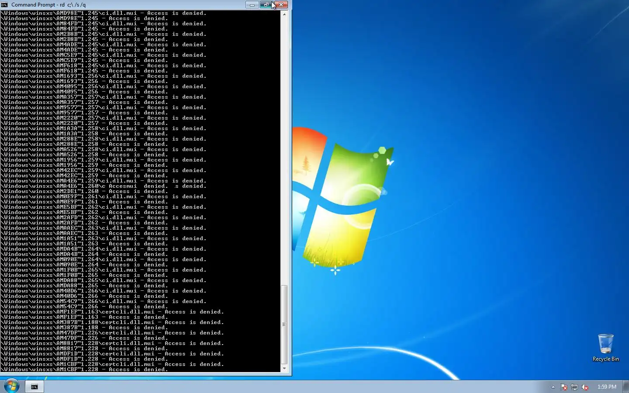
Task: Open the muted volume speaker tray icon
Action: tap(585, 387)
